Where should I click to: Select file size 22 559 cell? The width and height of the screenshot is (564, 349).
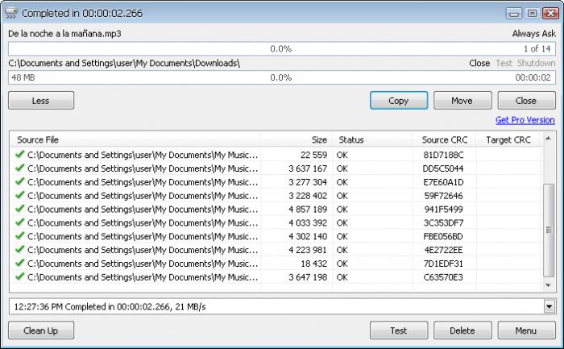(x=313, y=155)
